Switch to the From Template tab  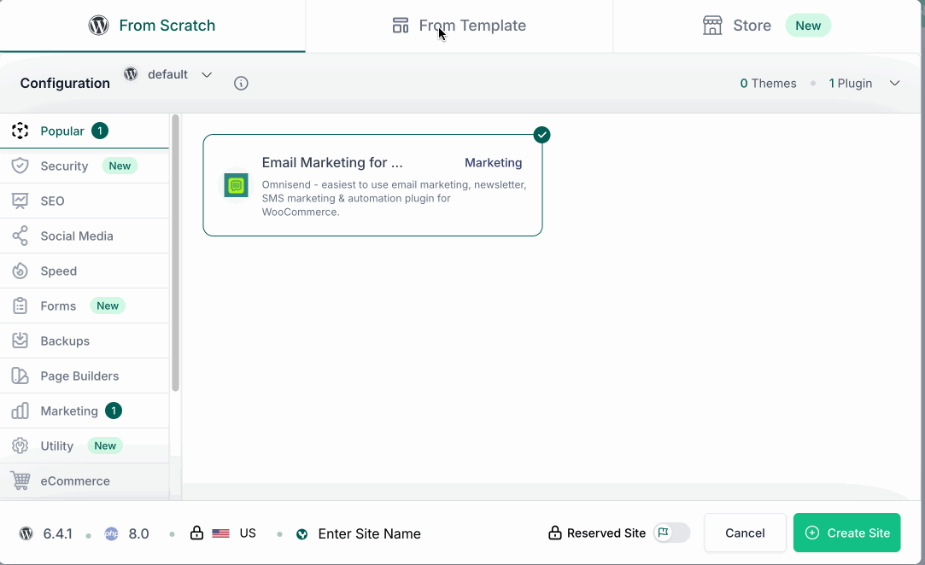pos(460,26)
